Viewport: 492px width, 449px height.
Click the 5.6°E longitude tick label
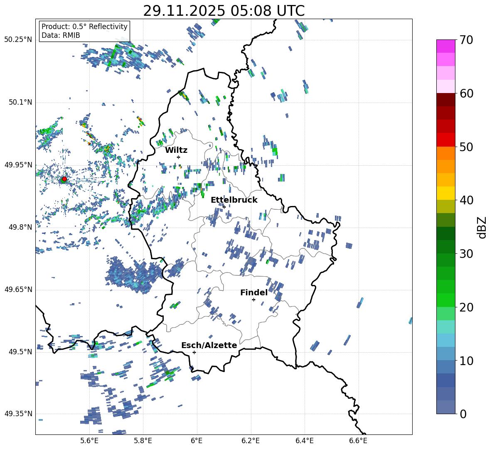click(89, 441)
